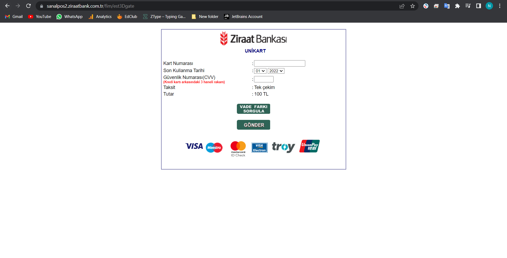Viewport: 507px width, 258px height.
Task: Expand the expiry month dropdown
Action: click(260, 71)
